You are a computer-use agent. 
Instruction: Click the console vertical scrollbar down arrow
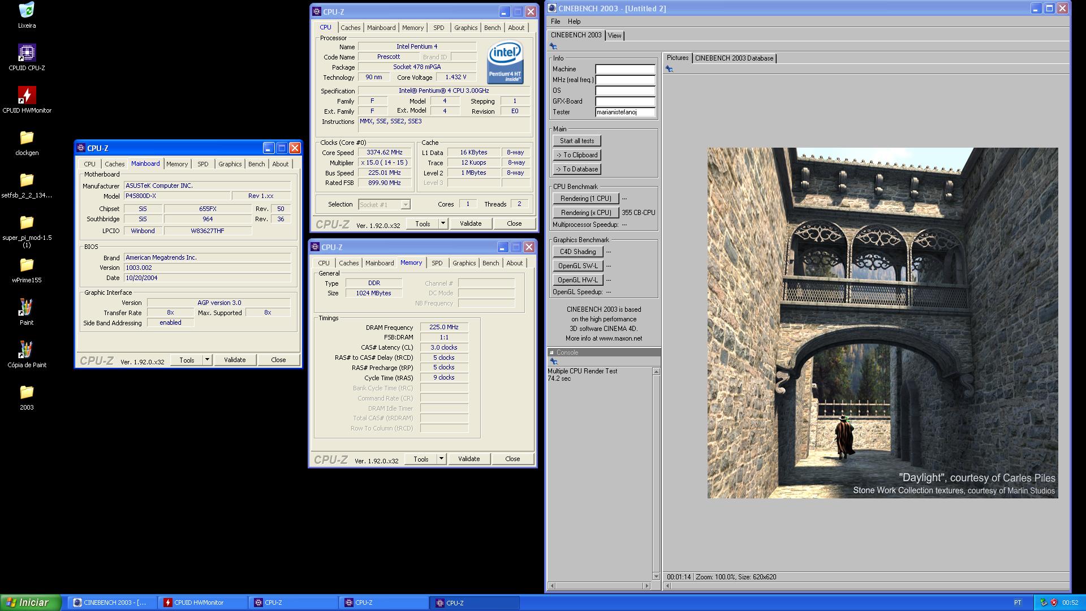656,576
